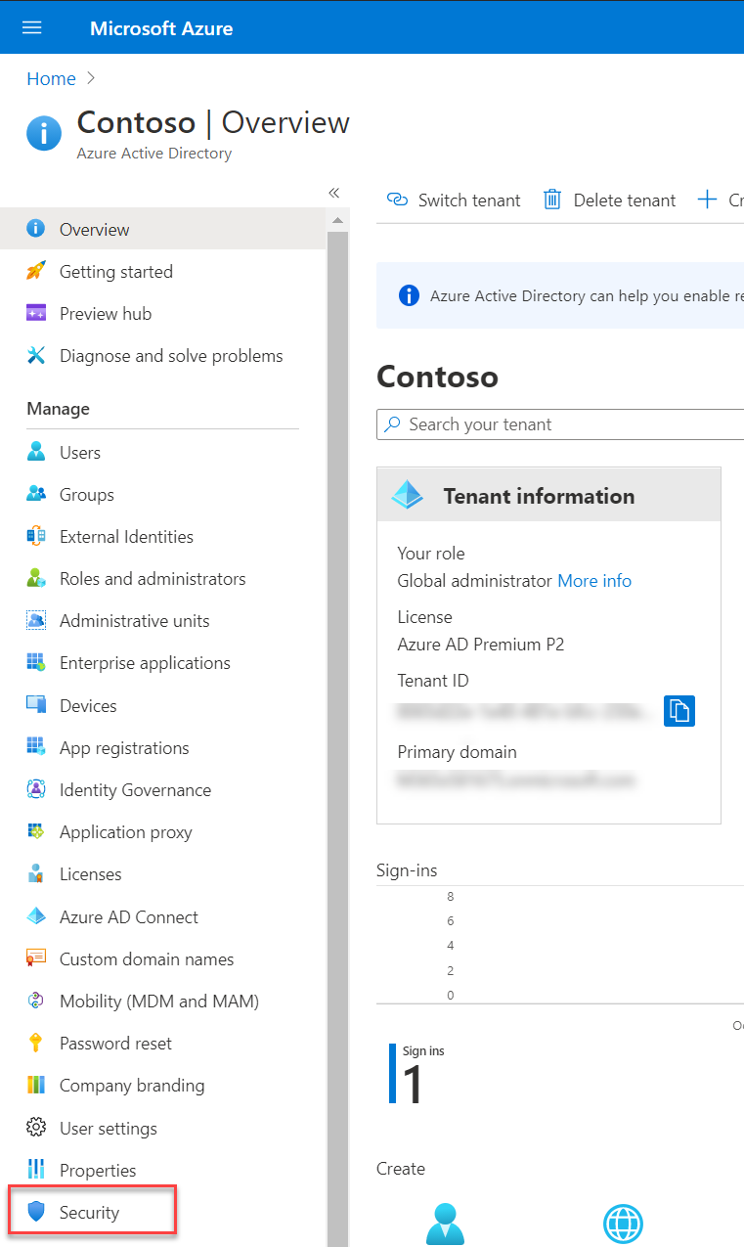This screenshot has width=744, height=1247.
Task: Click the Devices icon
Action: [36, 705]
